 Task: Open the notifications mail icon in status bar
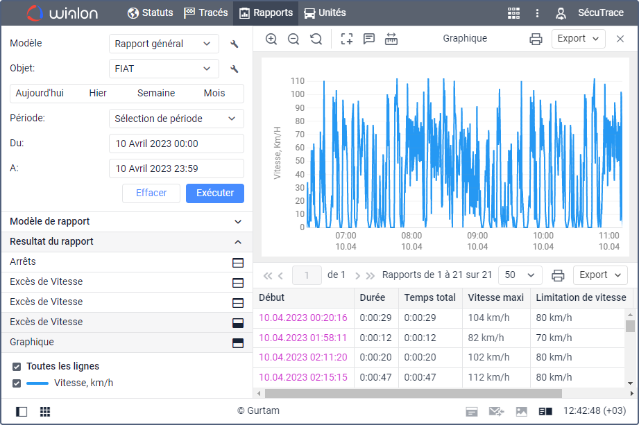(x=496, y=411)
